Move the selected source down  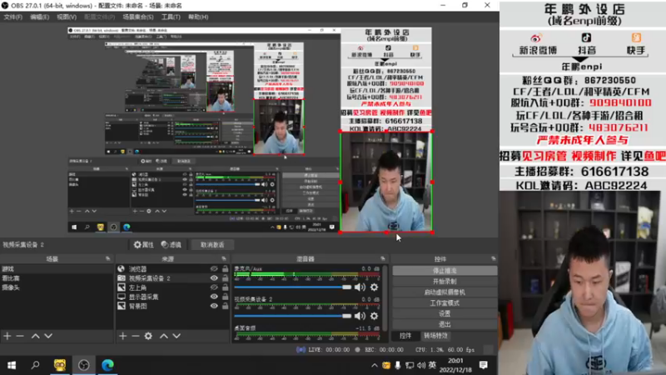176,336
